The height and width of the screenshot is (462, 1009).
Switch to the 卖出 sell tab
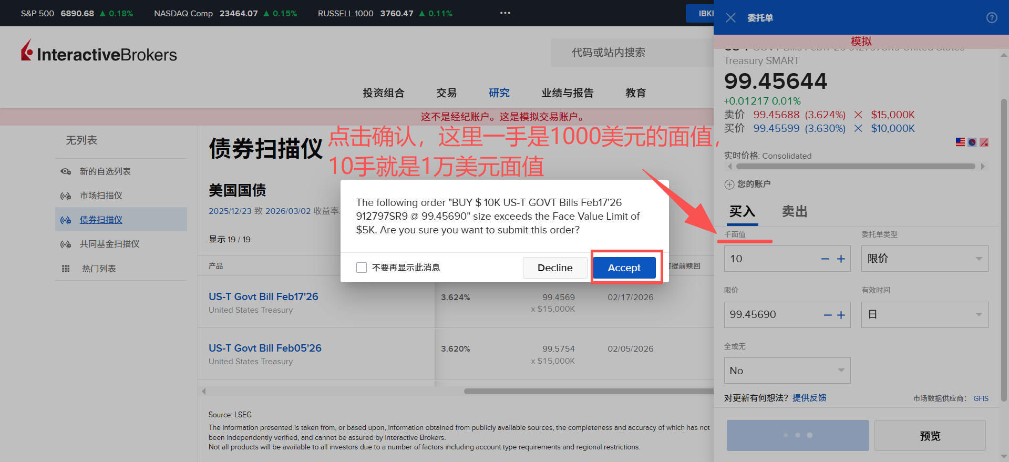tap(794, 211)
